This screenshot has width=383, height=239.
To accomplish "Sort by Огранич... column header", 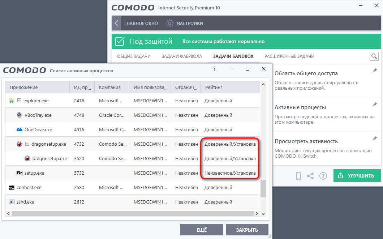I will pyautogui.click(x=186, y=87).
